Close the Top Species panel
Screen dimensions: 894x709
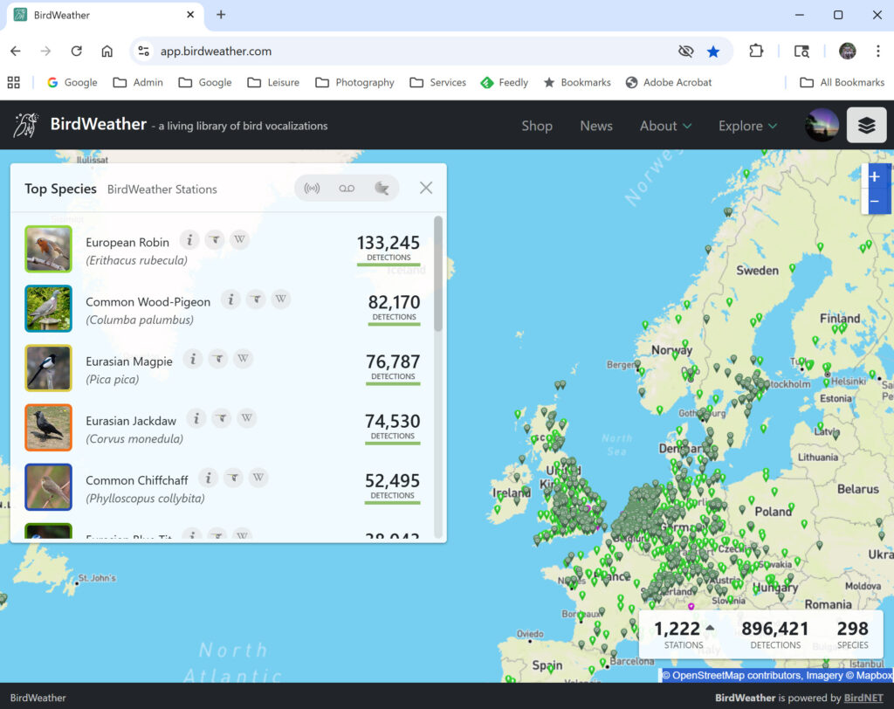(x=426, y=188)
